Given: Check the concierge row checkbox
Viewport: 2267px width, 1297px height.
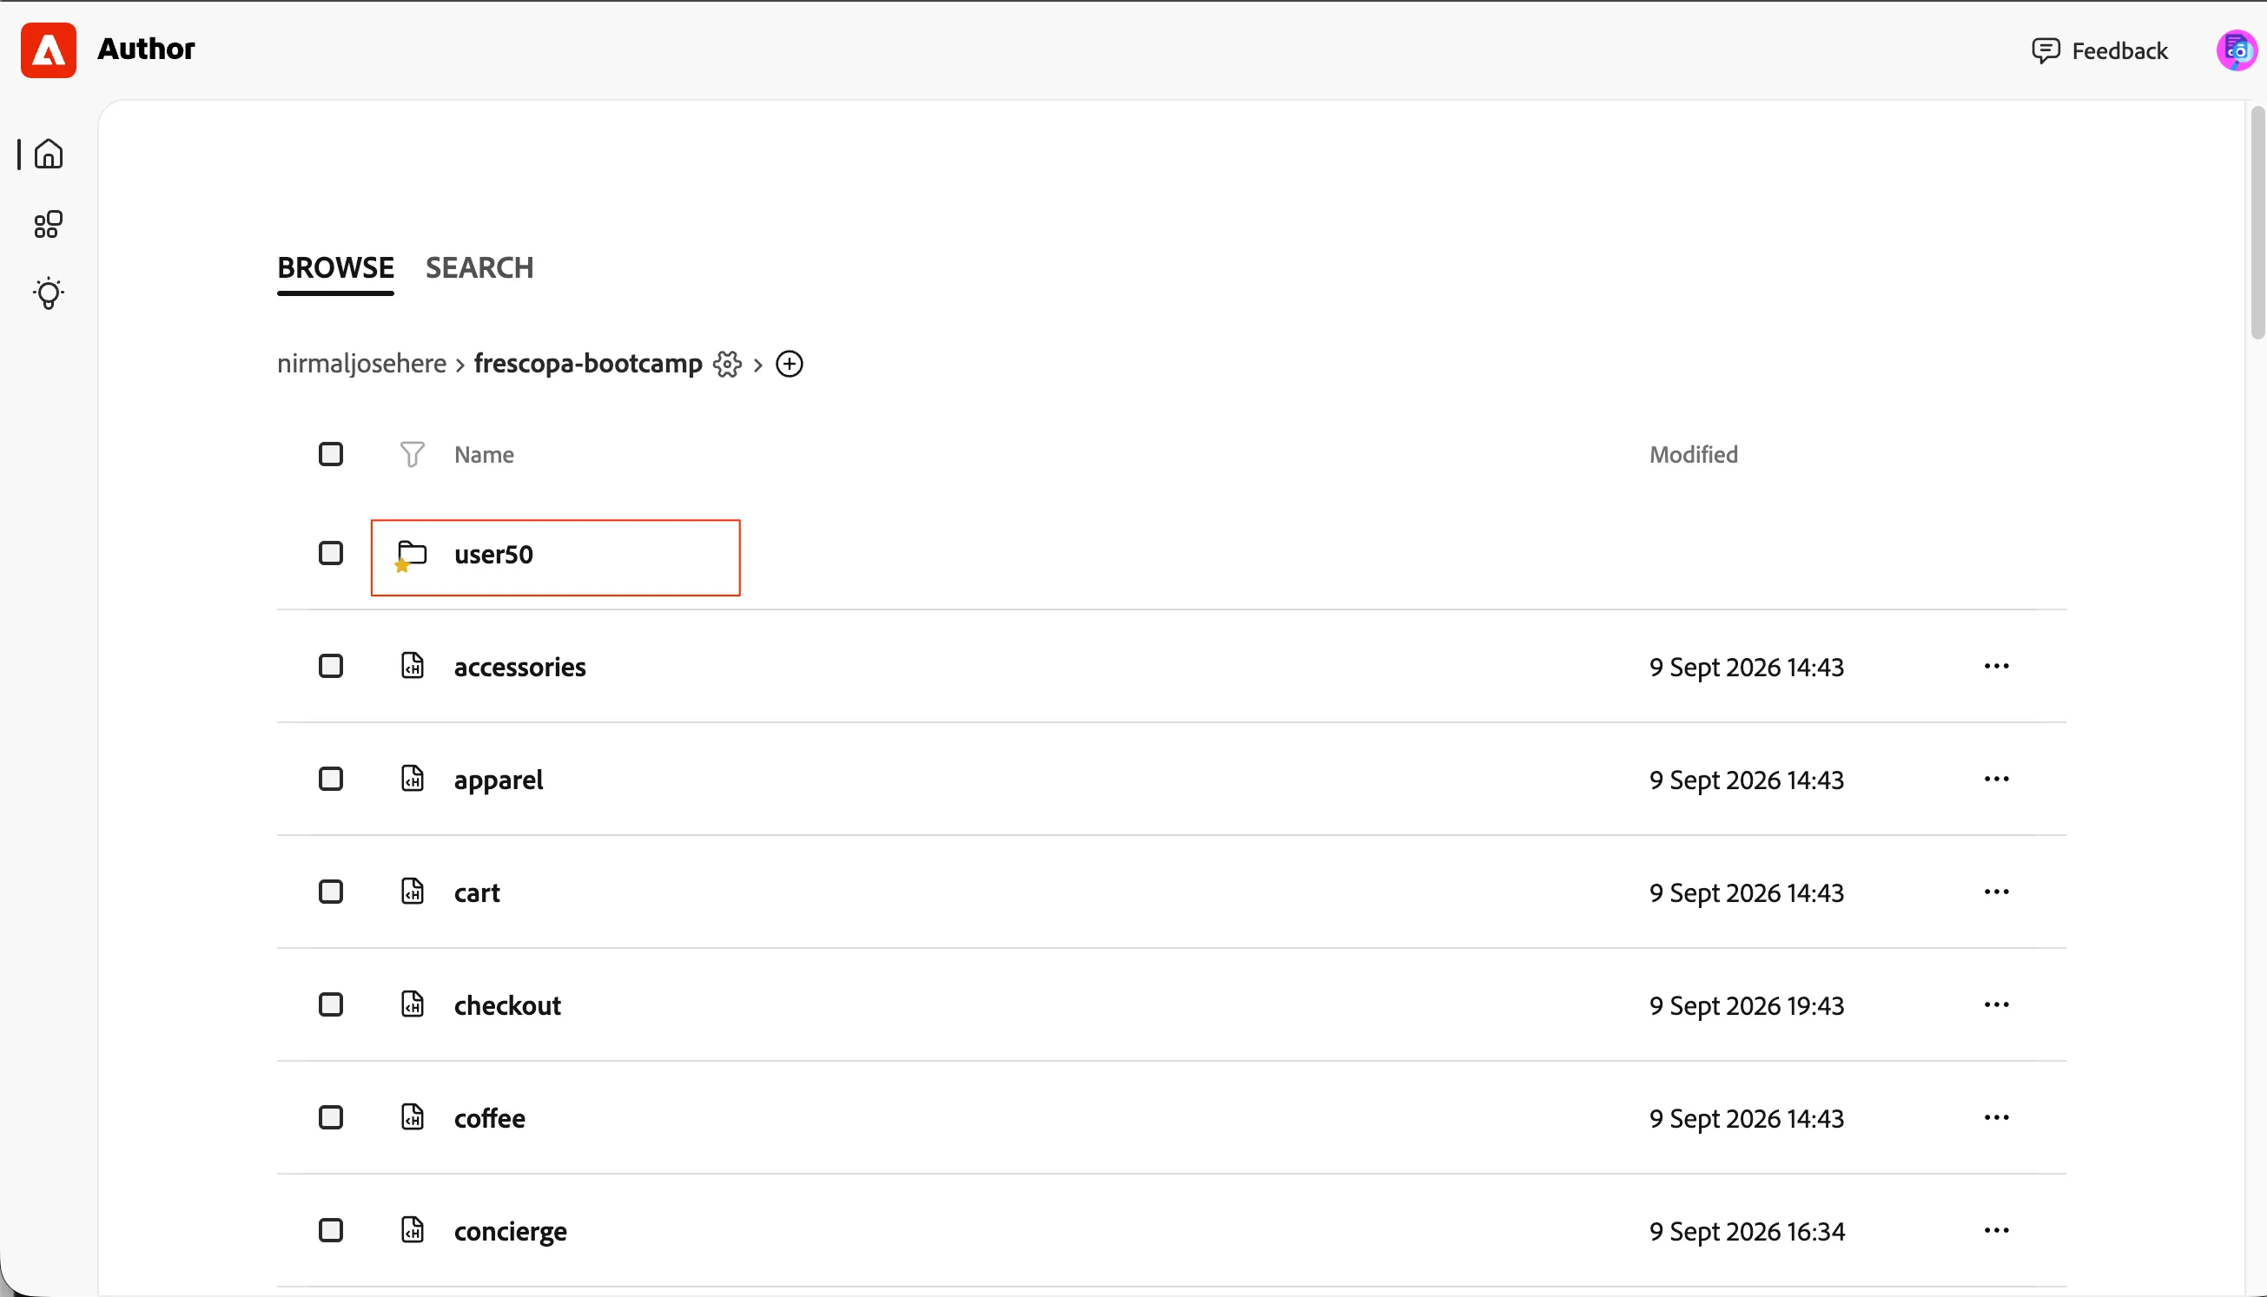Looking at the screenshot, I should pyautogui.click(x=331, y=1230).
